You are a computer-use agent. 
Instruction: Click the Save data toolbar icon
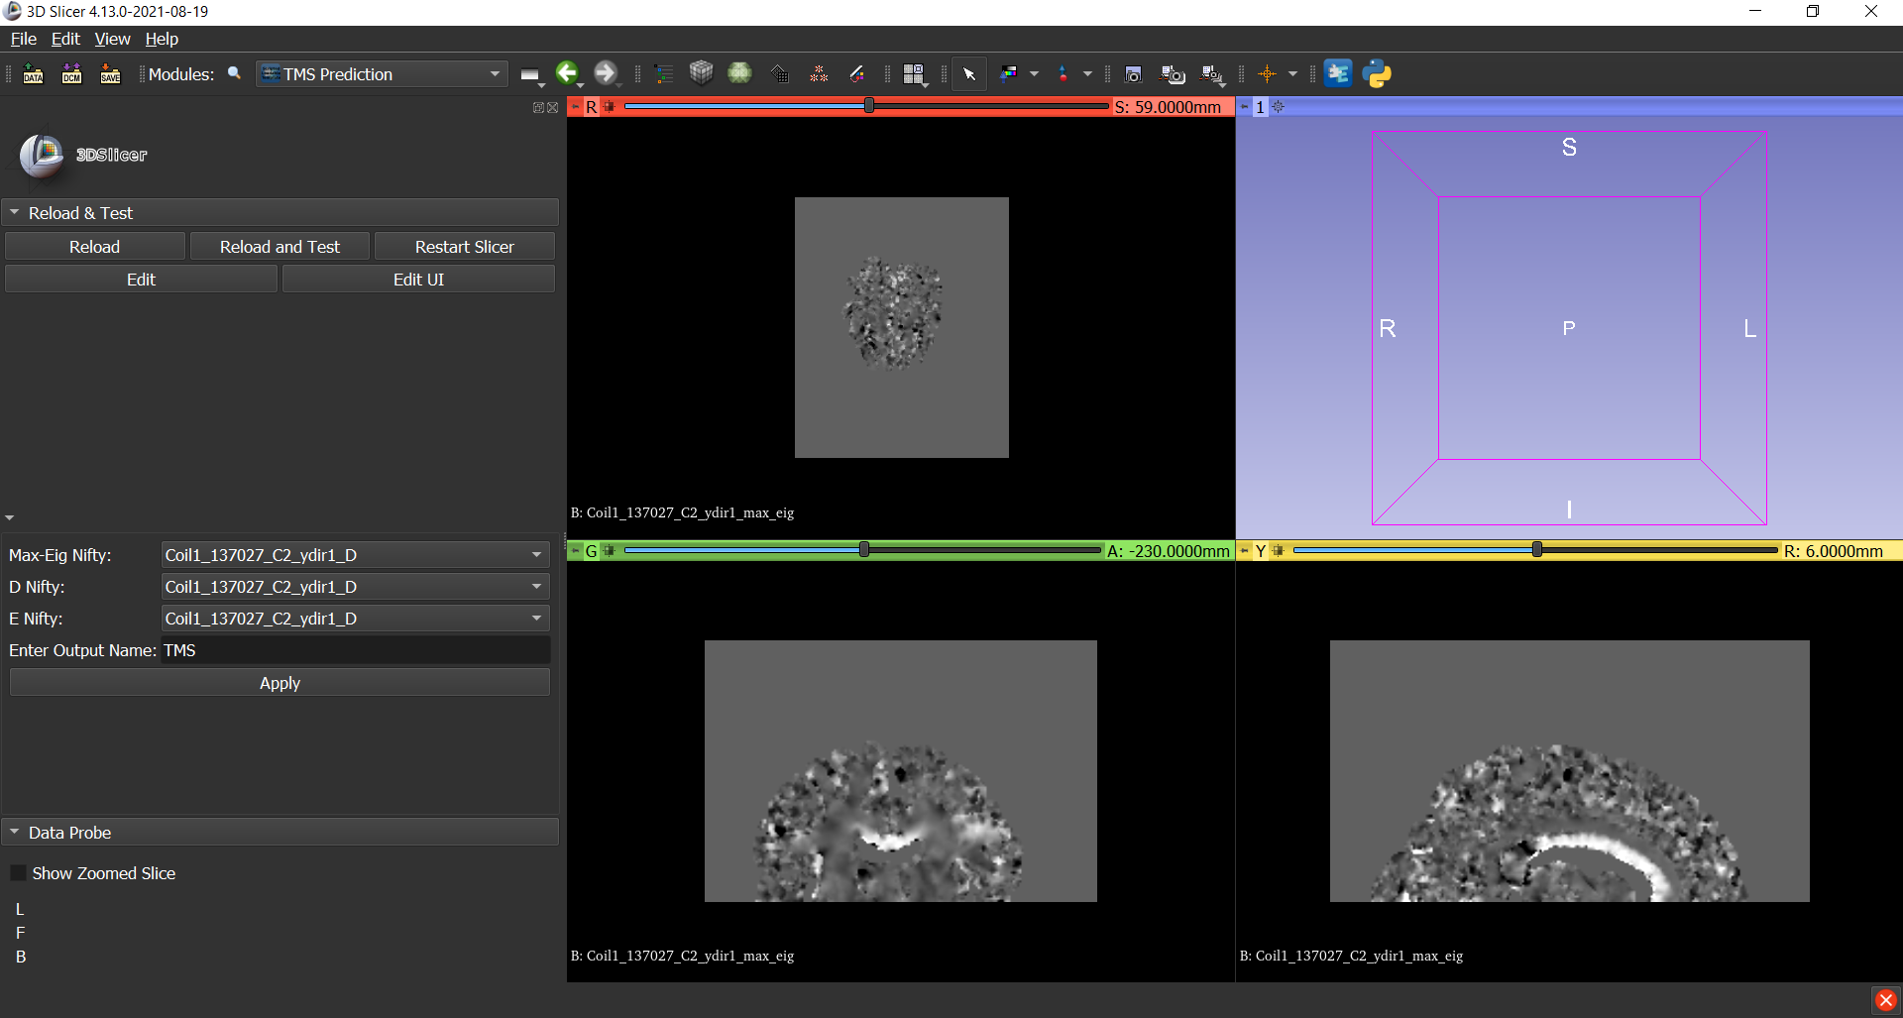pyautogui.click(x=110, y=74)
